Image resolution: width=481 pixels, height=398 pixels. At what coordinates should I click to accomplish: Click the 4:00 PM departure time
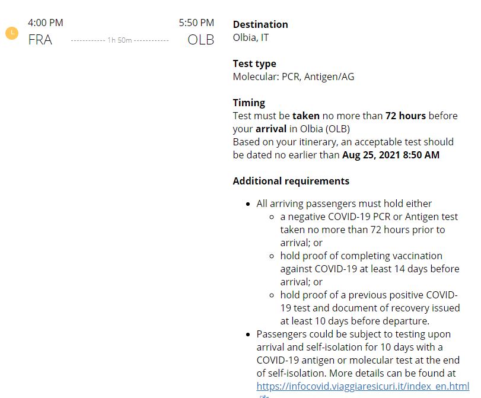(x=46, y=23)
